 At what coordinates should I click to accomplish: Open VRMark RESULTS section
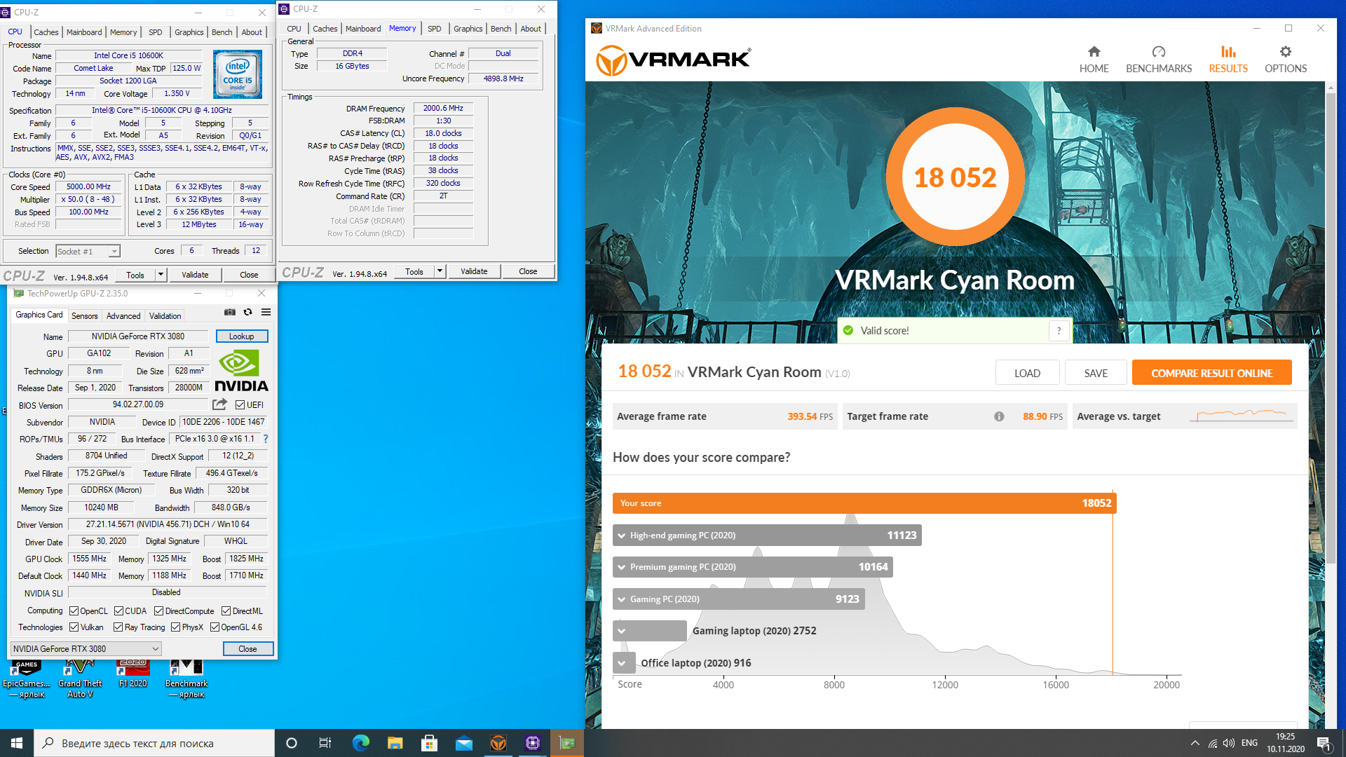(x=1228, y=60)
